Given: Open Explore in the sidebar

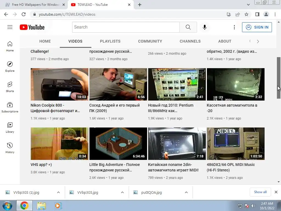Looking at the screenshot, I should click(10, 67).
